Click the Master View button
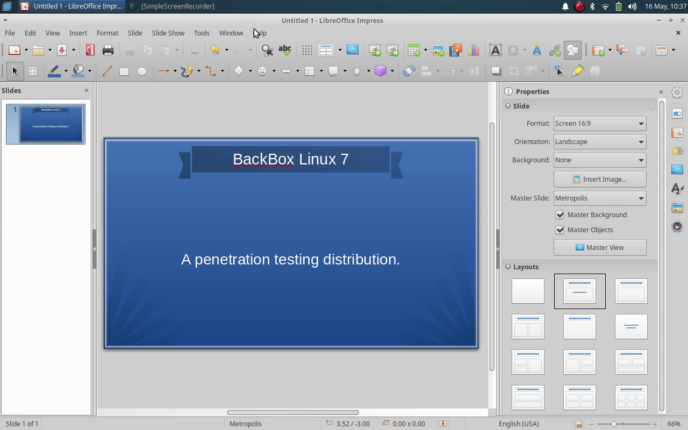This screenshot has height=430, width=688. (600, 247)
